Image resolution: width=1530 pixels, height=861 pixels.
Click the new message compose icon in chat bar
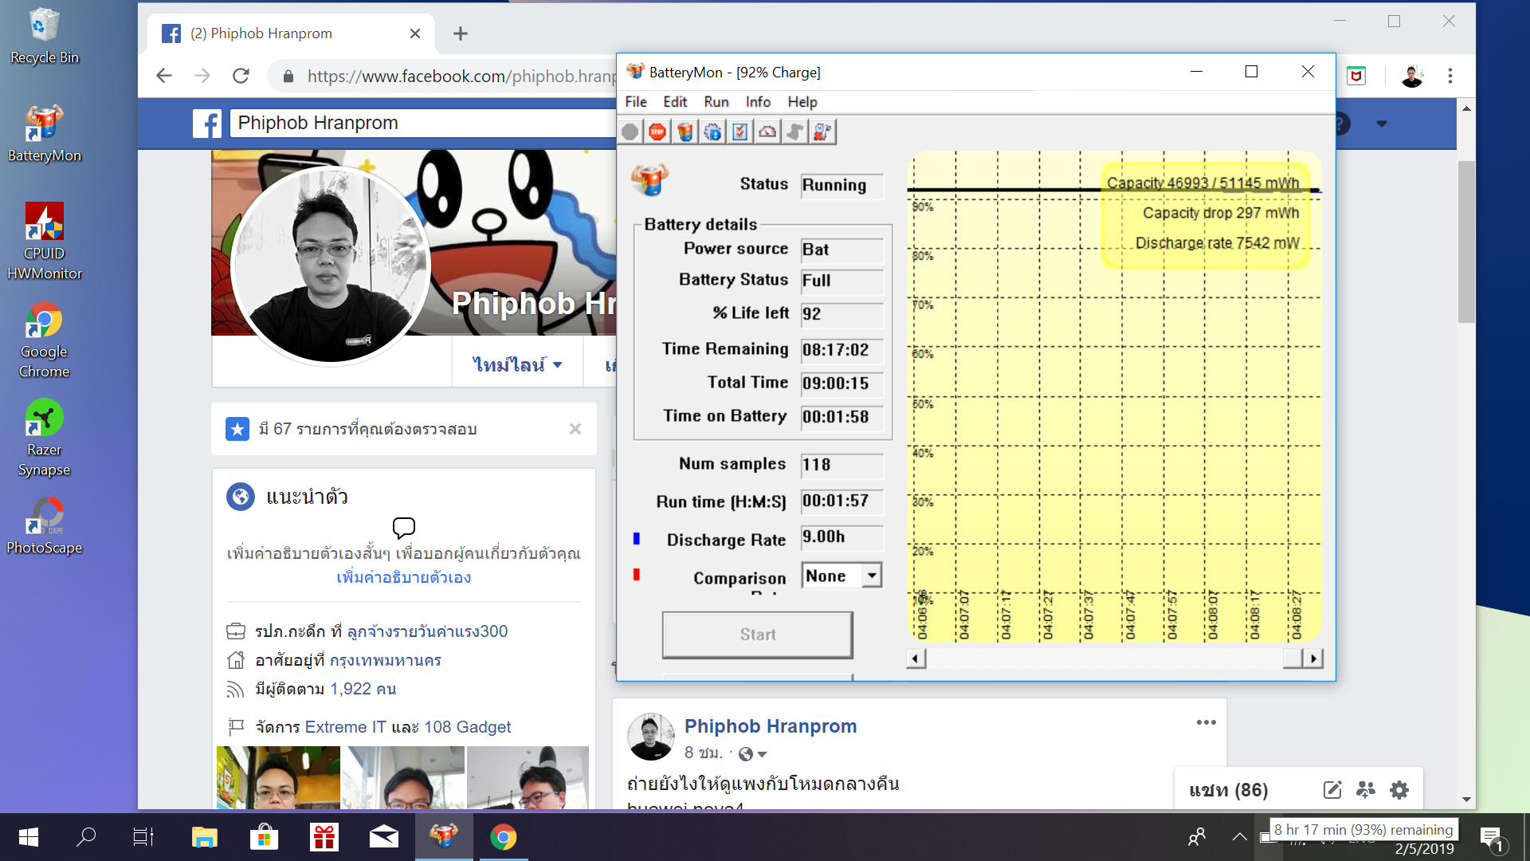(x=1332, y=790)
